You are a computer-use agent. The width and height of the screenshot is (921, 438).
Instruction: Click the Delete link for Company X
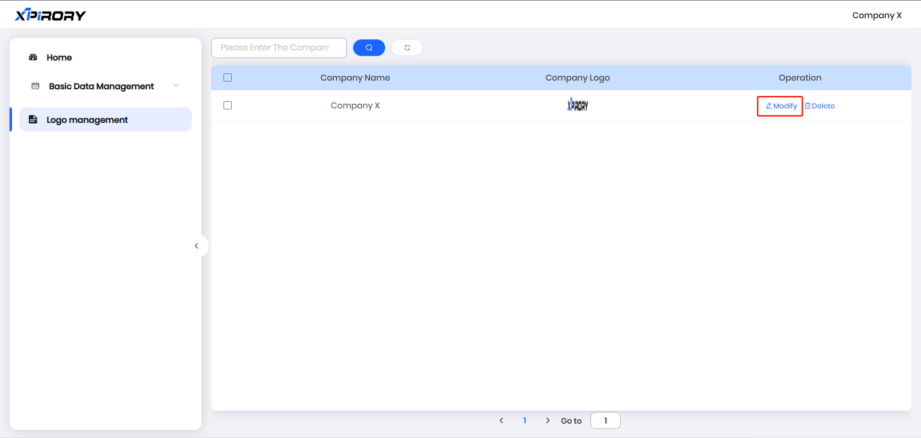pyautogui.click(x=823, y=106)
